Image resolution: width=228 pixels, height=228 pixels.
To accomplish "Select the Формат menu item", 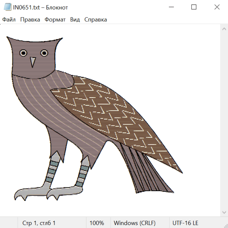I will (x=55, y=20).
